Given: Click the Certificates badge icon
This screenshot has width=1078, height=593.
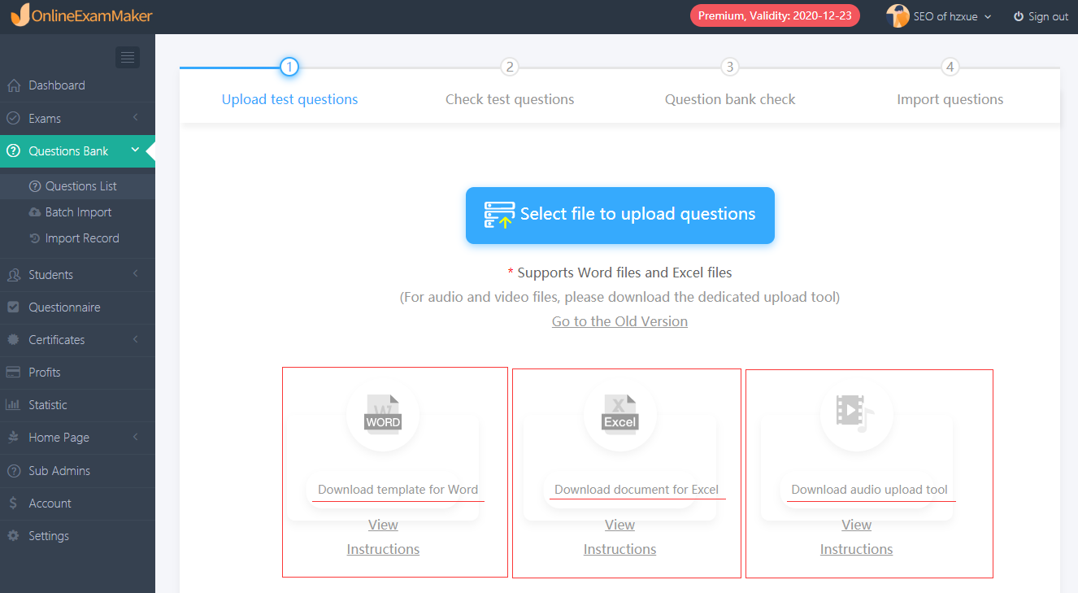Looking at the screenshot, I should 13,340.
